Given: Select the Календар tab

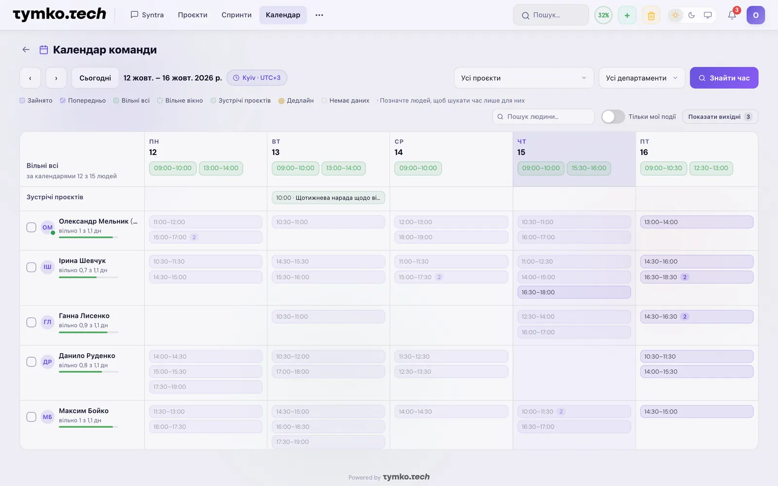Looking at the screenshot, I should [283, 15].
